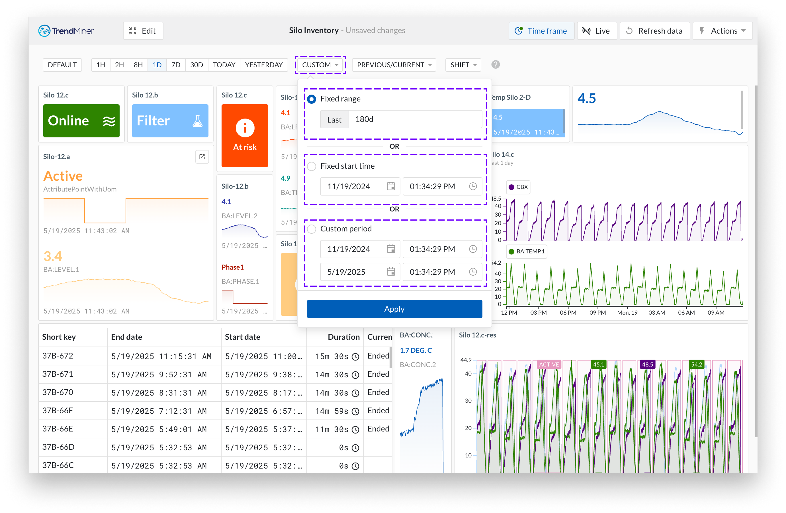Open calendar picker for Fixed start time date
The image size is (786, 513).
(x=391, y=186)
